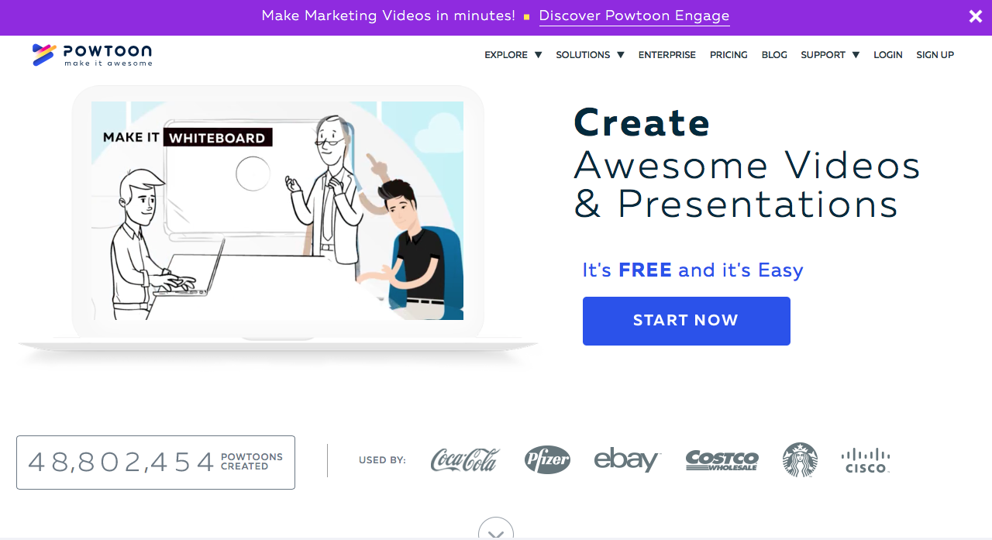Open the Enterprise menu item
This screenshot has width=992, height=540.
(x=667, y=55)
